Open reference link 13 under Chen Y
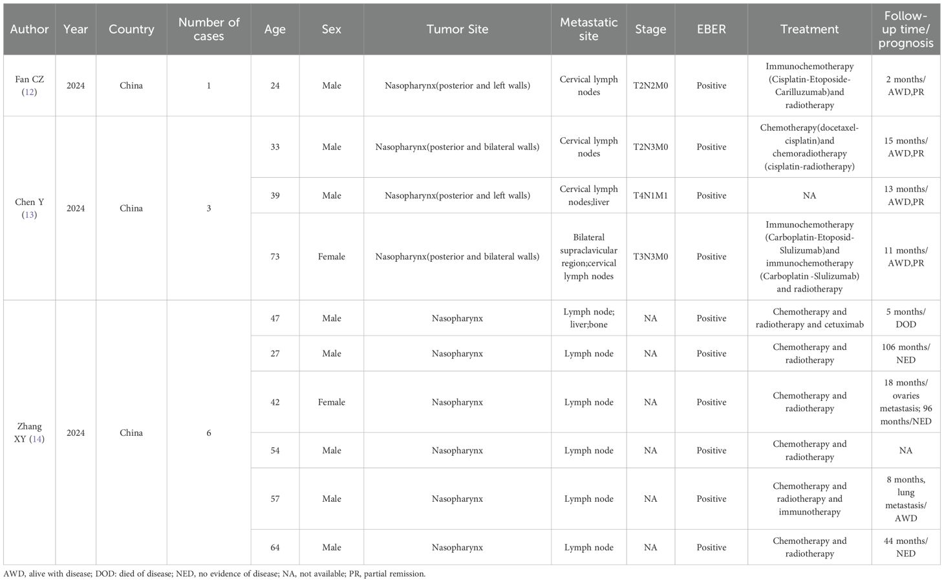This screenshot has height=582, width=944. click(29, 215)
